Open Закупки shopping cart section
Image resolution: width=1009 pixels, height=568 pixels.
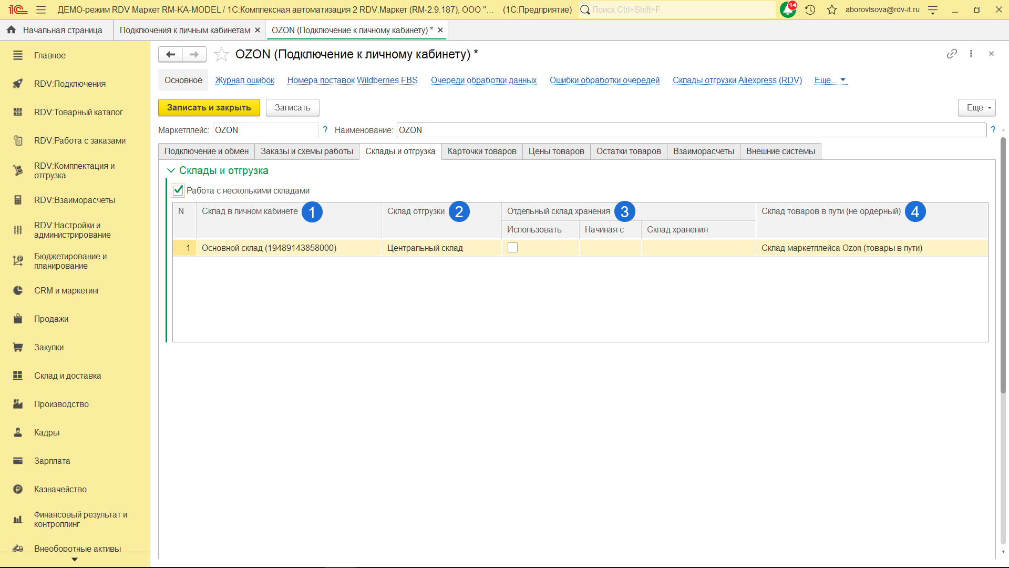[x=49, y=347]
